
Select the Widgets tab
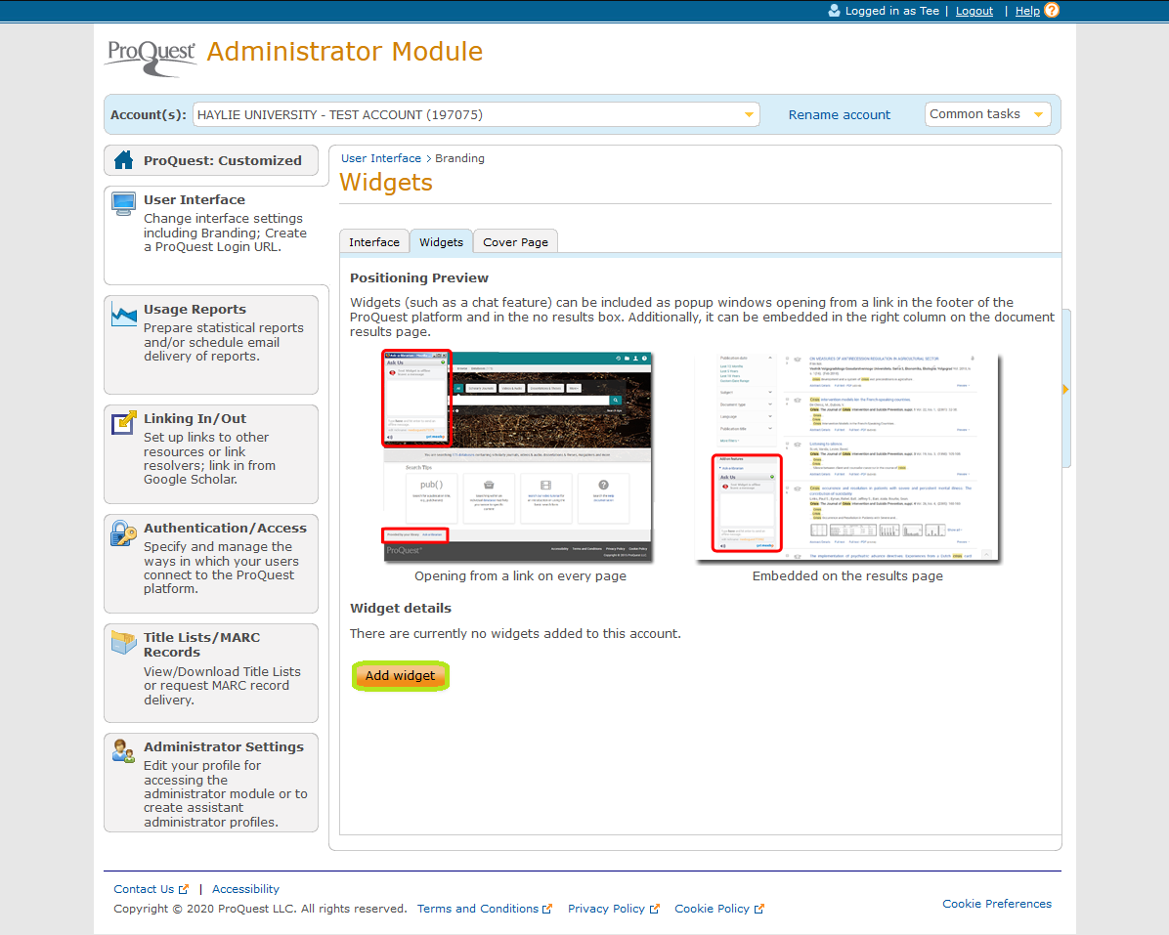(x=442, y=242)
